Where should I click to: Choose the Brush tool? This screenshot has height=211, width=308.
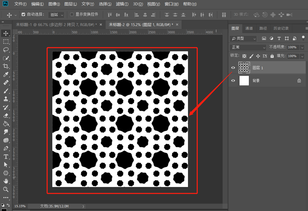coord(6,91)
